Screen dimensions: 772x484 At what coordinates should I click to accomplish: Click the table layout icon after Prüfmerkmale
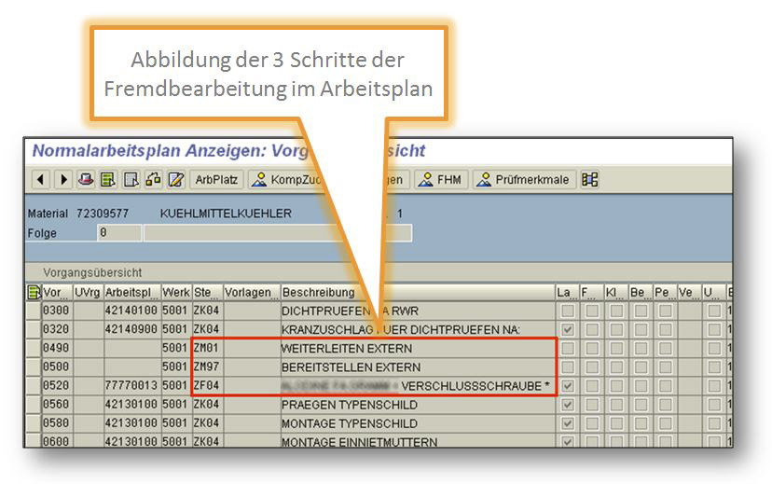click(x=589, y=180)
